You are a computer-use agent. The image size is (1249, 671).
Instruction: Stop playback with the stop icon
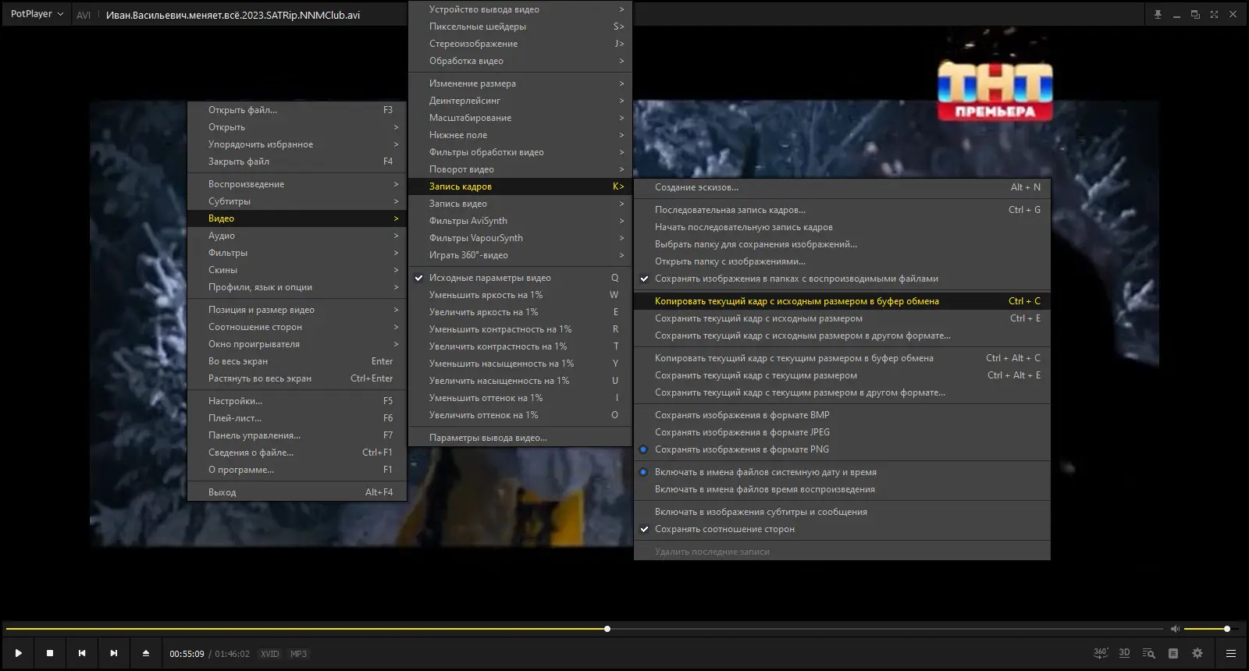(x=50, y=653)
